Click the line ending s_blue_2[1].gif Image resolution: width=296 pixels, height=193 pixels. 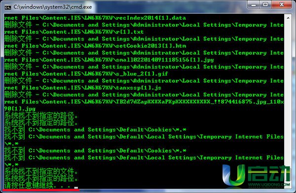(x=86, y=74)
